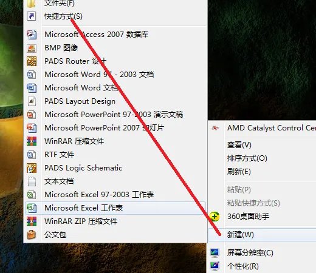Screen dimensions: 316x273
Task: Click the AMD Catalyst red icon
Action: (x=215, y=128)
